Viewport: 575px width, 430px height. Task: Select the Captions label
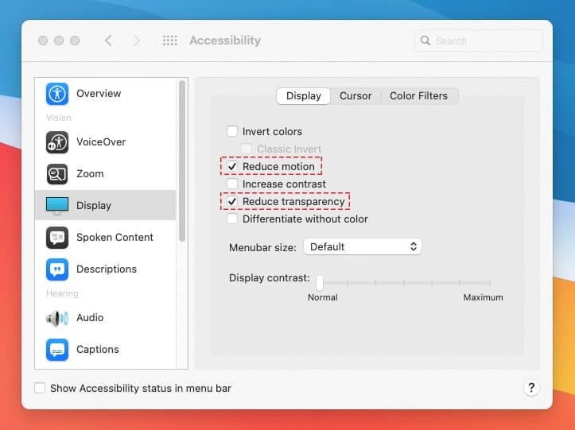click(x=98, y=350)
